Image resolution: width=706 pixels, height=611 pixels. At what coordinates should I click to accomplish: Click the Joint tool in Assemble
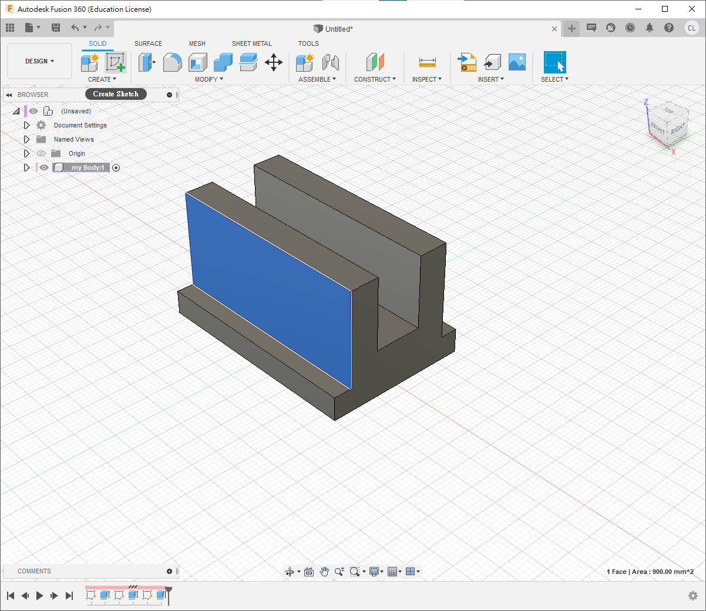tap(331, 62)
